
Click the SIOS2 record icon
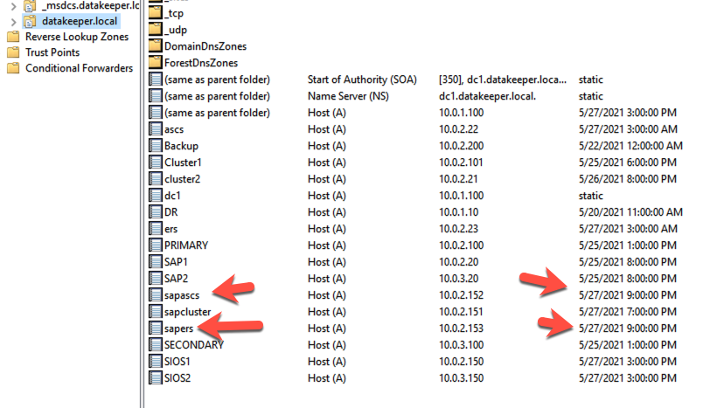click(x=156, y=377)
